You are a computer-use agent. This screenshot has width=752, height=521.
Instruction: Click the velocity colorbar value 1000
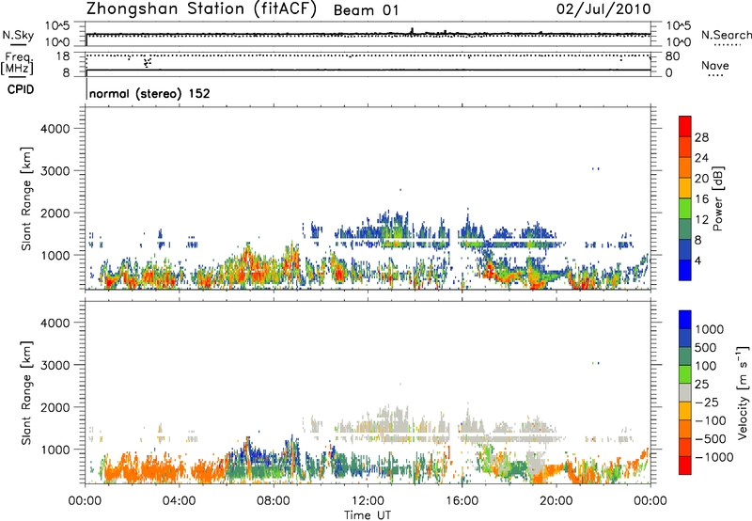(710, 329)
